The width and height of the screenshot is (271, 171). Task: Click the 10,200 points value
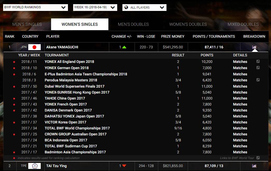coord(207,62)
